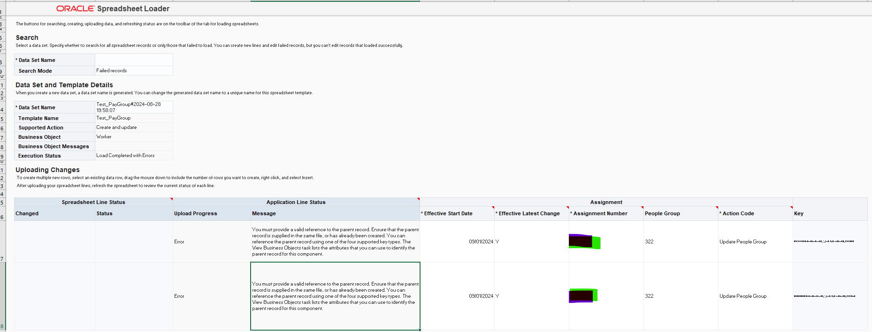Click the Search section heading
This screenshot has width=872, height=332.
(27, 38)
